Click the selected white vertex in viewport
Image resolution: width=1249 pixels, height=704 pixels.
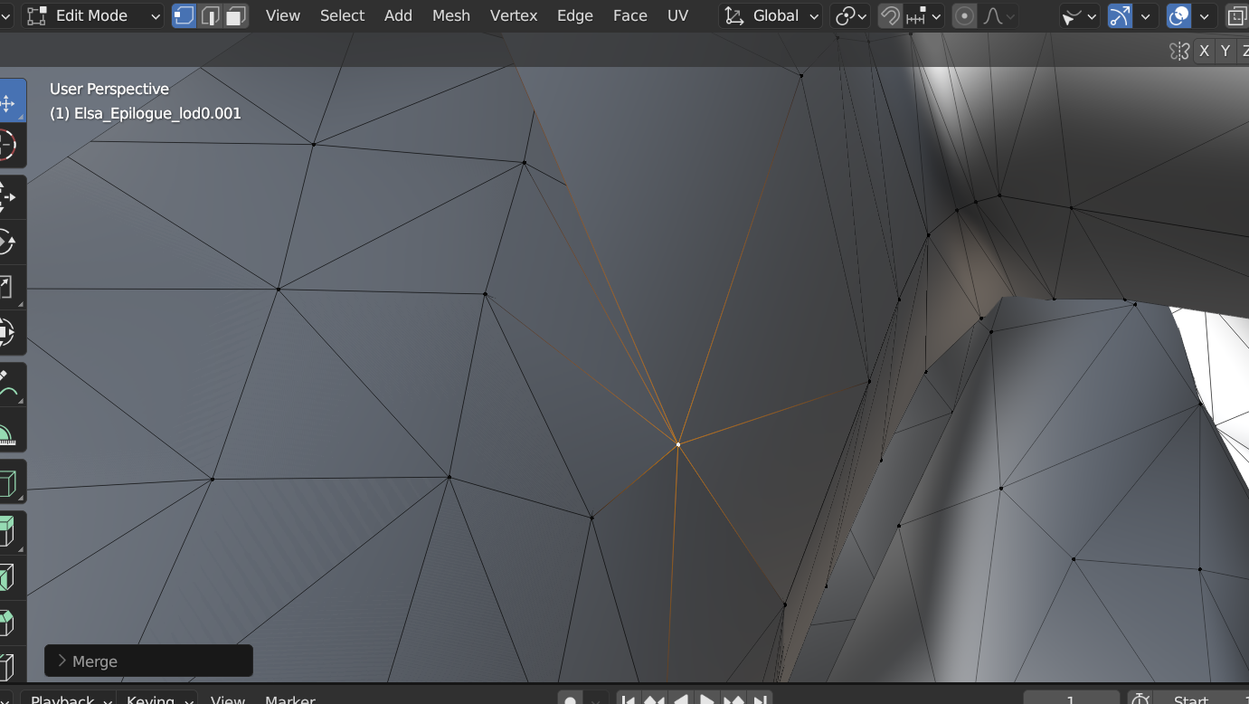tap(678, 444)
